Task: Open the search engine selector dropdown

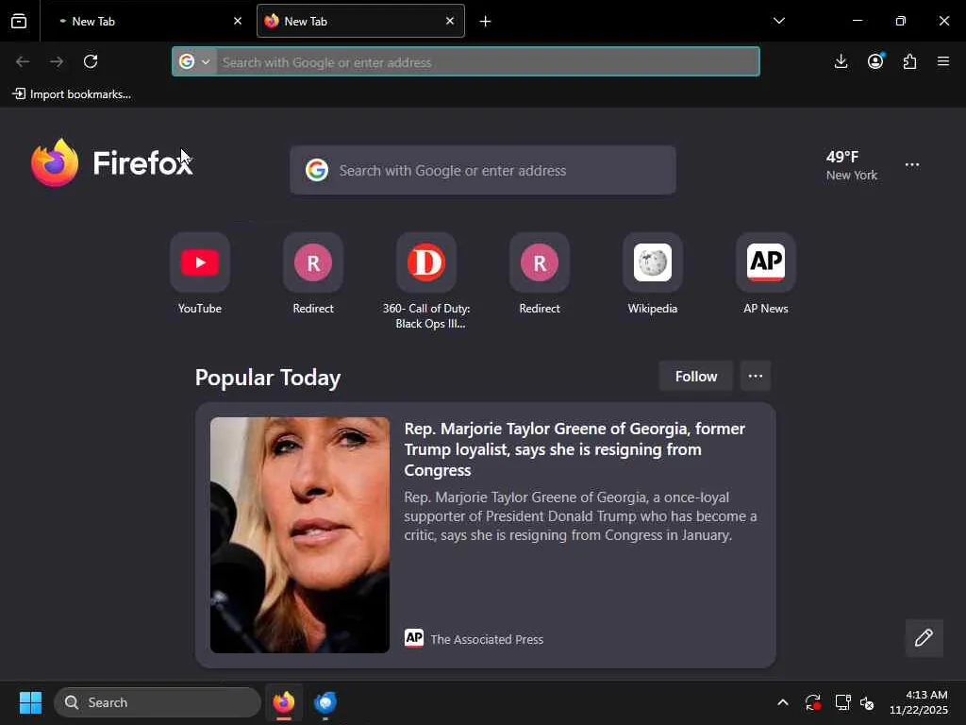Action: [x=194, y=61]
